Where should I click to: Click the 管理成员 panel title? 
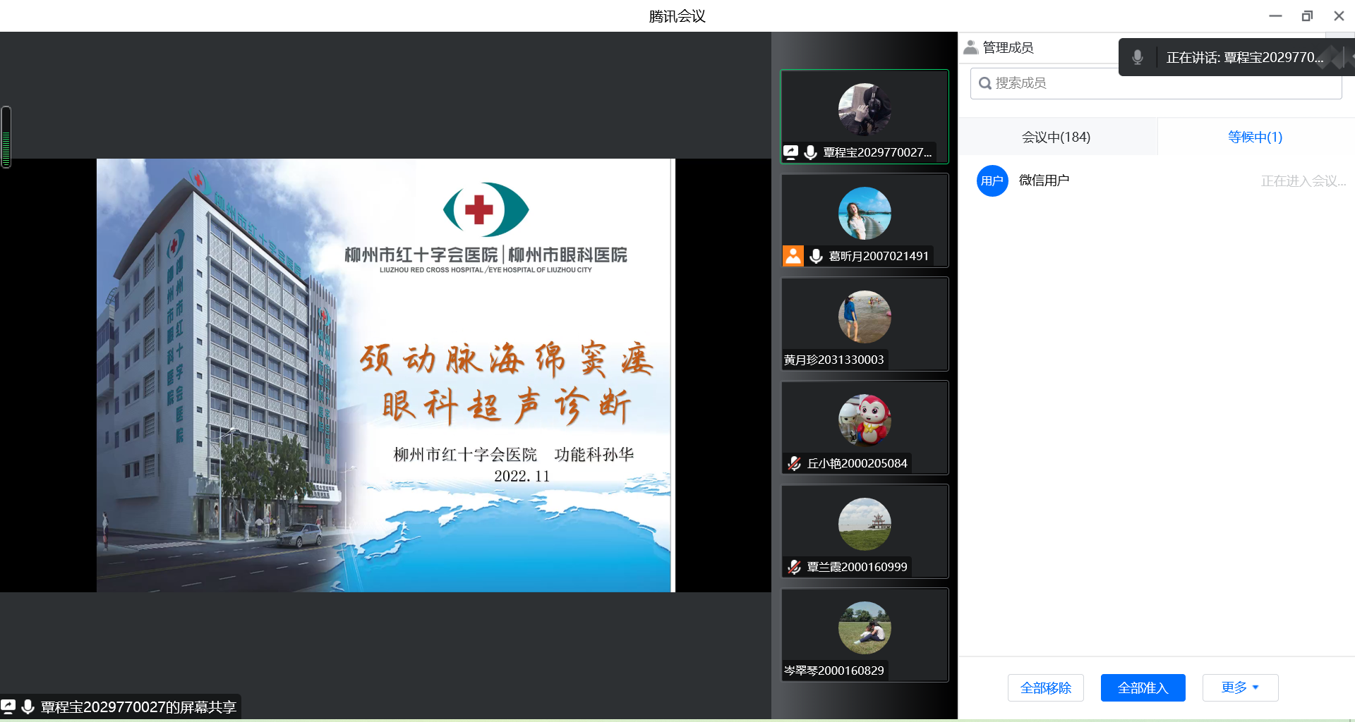click(x=1008, y=47)
